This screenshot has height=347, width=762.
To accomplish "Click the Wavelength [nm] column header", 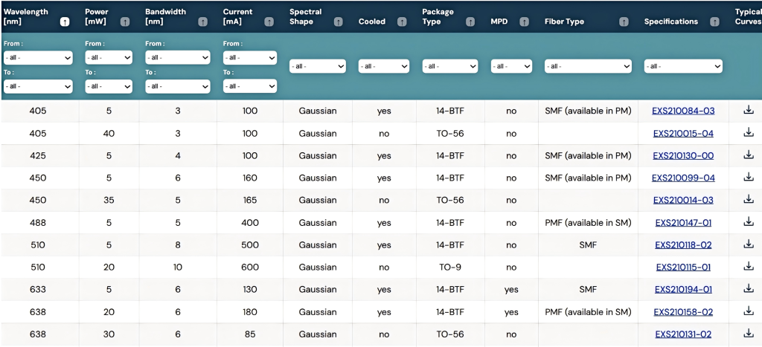I will pyautogui.click(x=26, y=17).
